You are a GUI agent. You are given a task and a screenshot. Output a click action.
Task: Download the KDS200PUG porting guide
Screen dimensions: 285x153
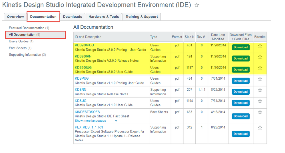tap(240, 47)
